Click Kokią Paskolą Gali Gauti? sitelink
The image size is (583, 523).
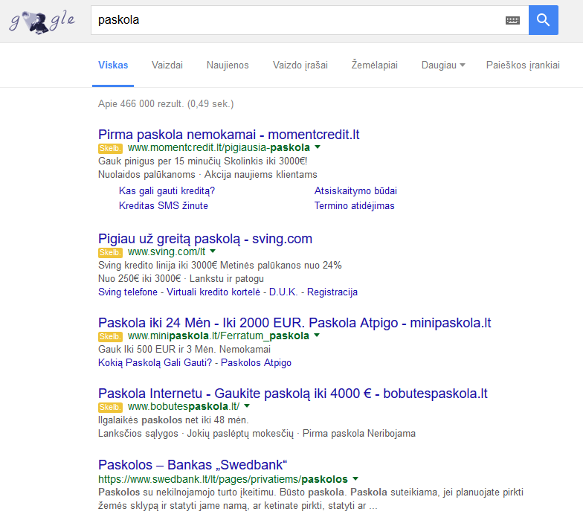pyautogui.click(x=155, y=363)
